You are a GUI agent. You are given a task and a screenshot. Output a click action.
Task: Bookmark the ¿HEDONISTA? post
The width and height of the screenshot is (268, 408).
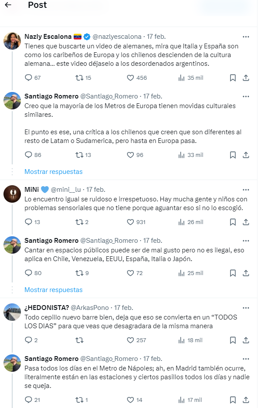(233, 340)
